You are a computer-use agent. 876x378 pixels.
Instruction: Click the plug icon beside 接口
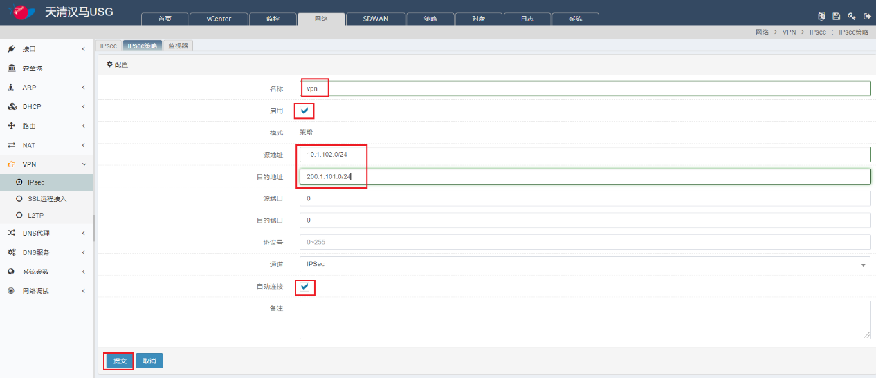tap(11, 49)
